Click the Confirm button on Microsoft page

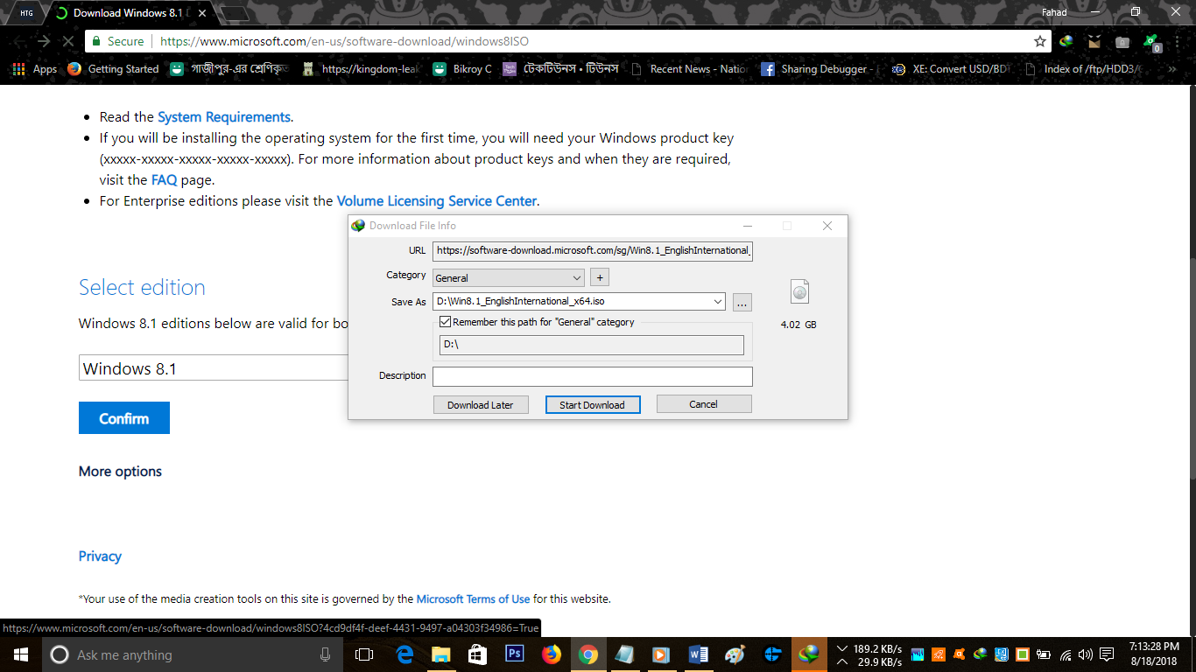click(124, 418)
